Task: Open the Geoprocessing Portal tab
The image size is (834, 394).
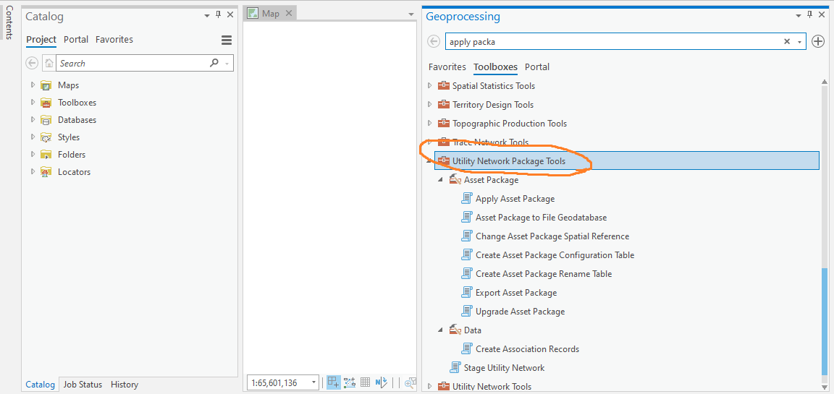Action: click(x=537, y=67)
